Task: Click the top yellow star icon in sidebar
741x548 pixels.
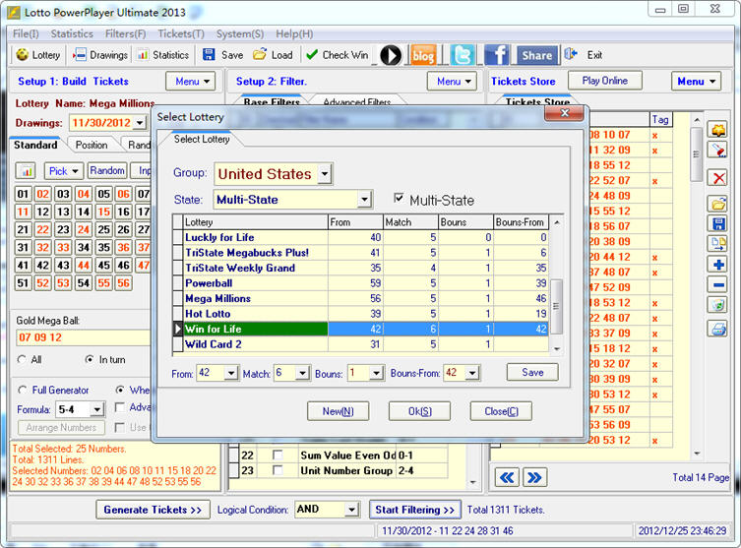Action: pos(718,130)
